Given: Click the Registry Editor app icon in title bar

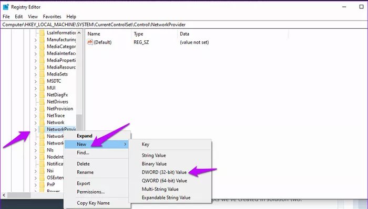Looking at the screenshot, I should (6, 7).
